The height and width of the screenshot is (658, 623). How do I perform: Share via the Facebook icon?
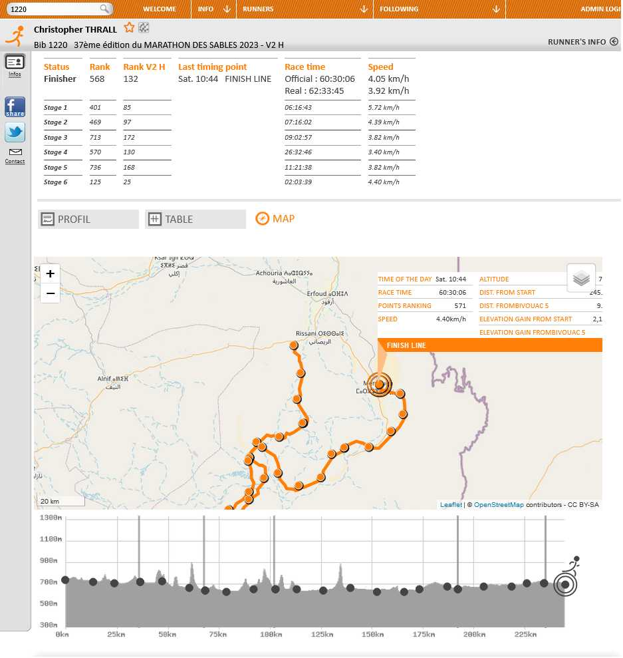(x=15, y=106)
